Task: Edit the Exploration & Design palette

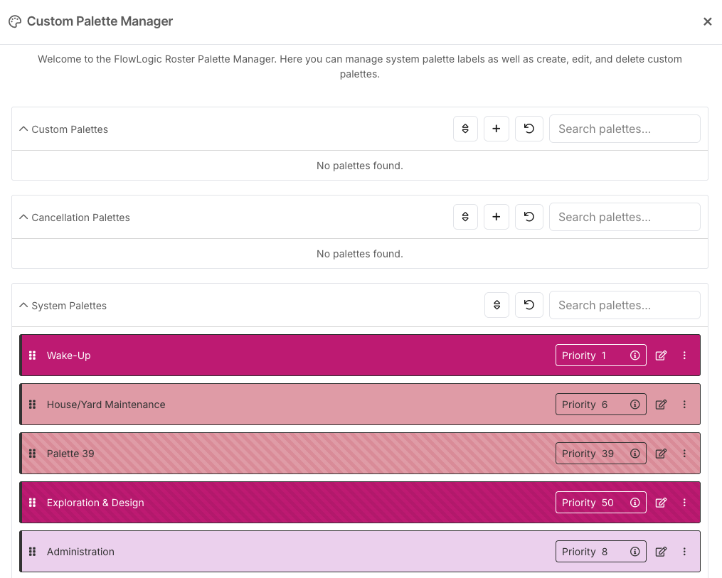Action: (662, 503)
